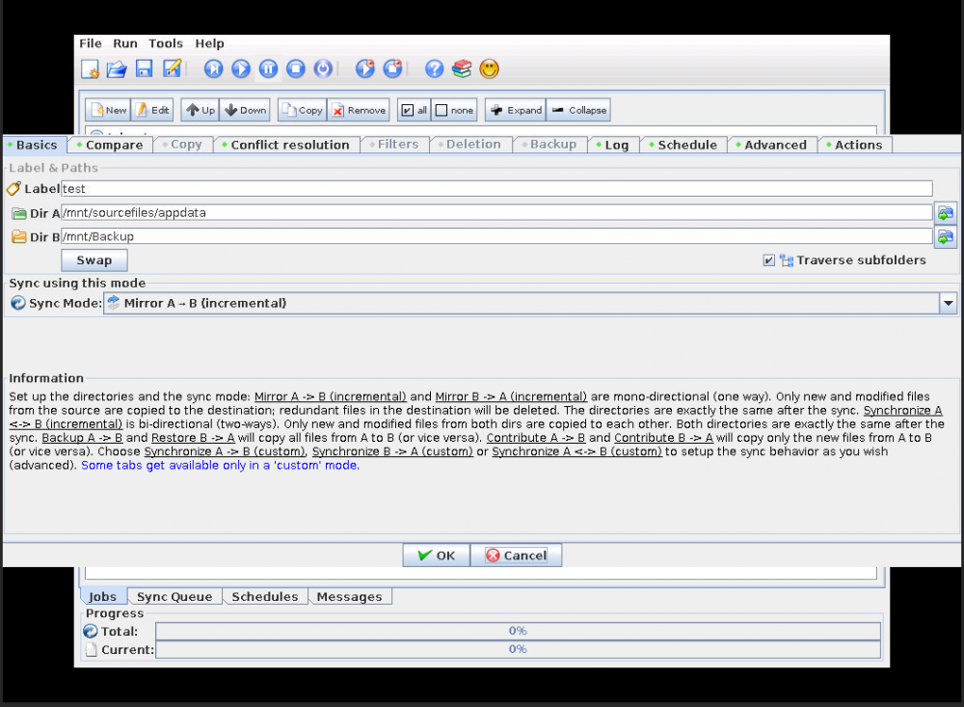Open help via the question mark icon
The height and width of the screenshot is (707, 964).
434,68
